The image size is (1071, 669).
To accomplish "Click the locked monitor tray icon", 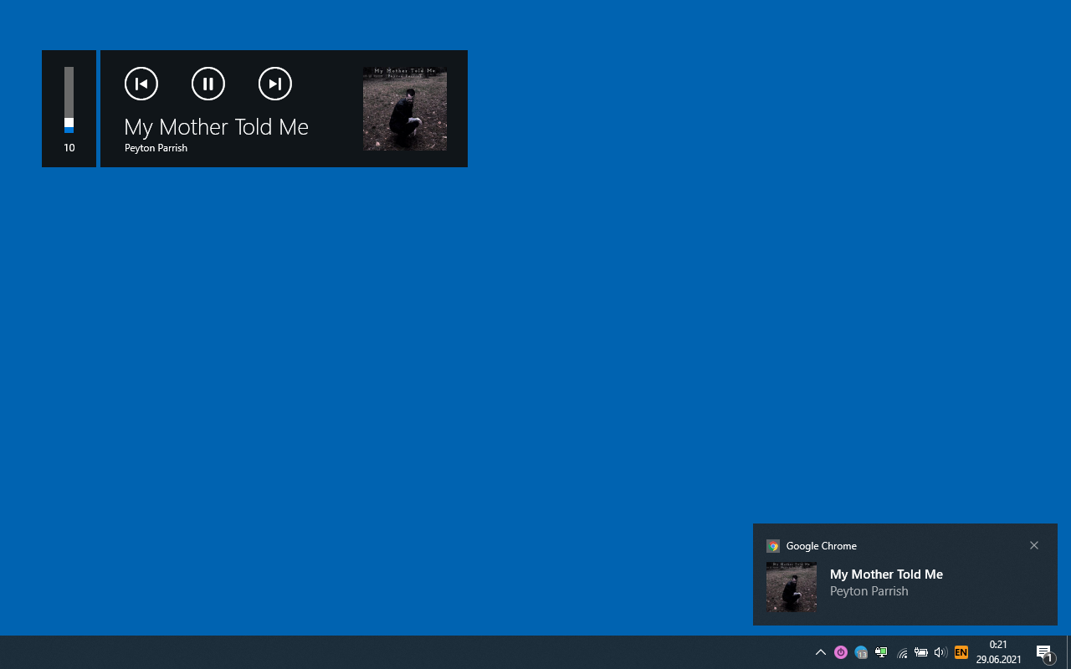I will [x=881, y=652].
